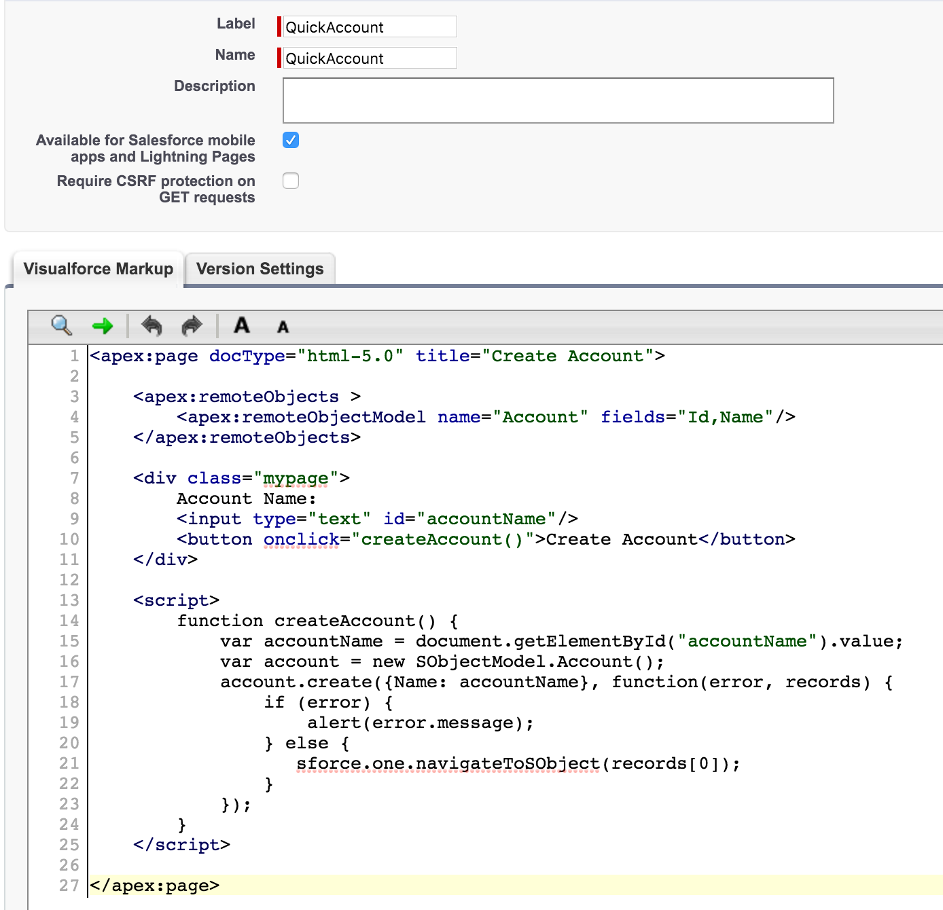
Task: Click the Find magnifying glass icon
Action: click(x=61, y=326)
